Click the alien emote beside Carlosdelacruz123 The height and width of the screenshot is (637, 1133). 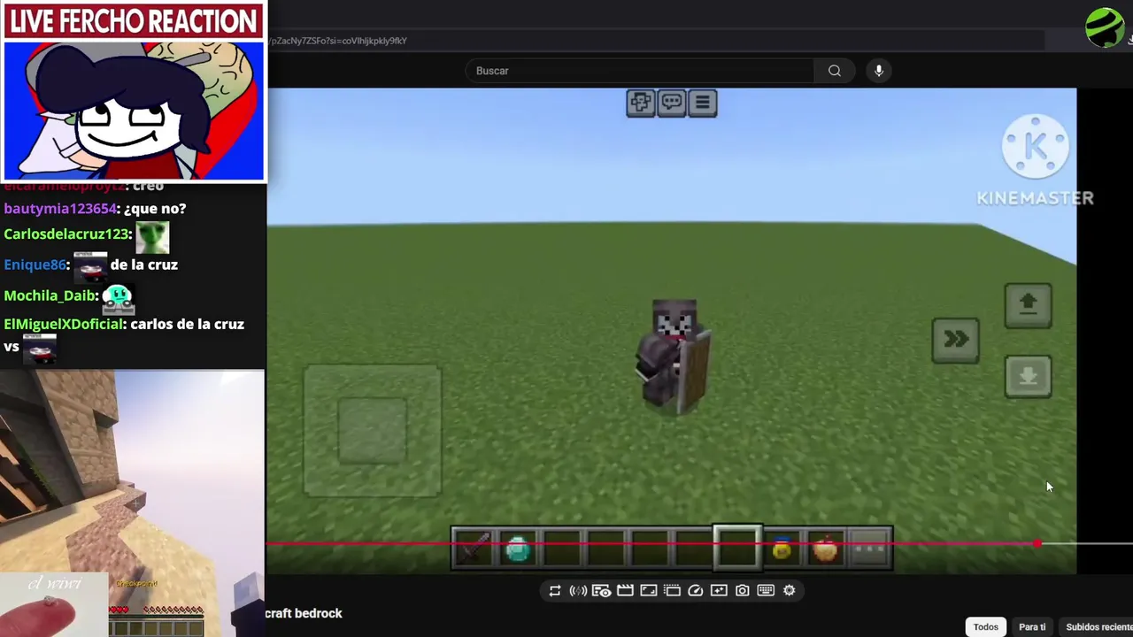pyautogui.click(x=152, y=236)
